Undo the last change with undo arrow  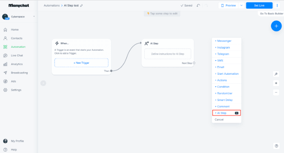(198, 5)
